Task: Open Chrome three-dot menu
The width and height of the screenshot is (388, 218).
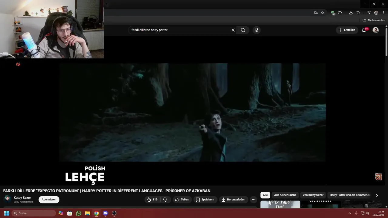Action: [383, 13]
